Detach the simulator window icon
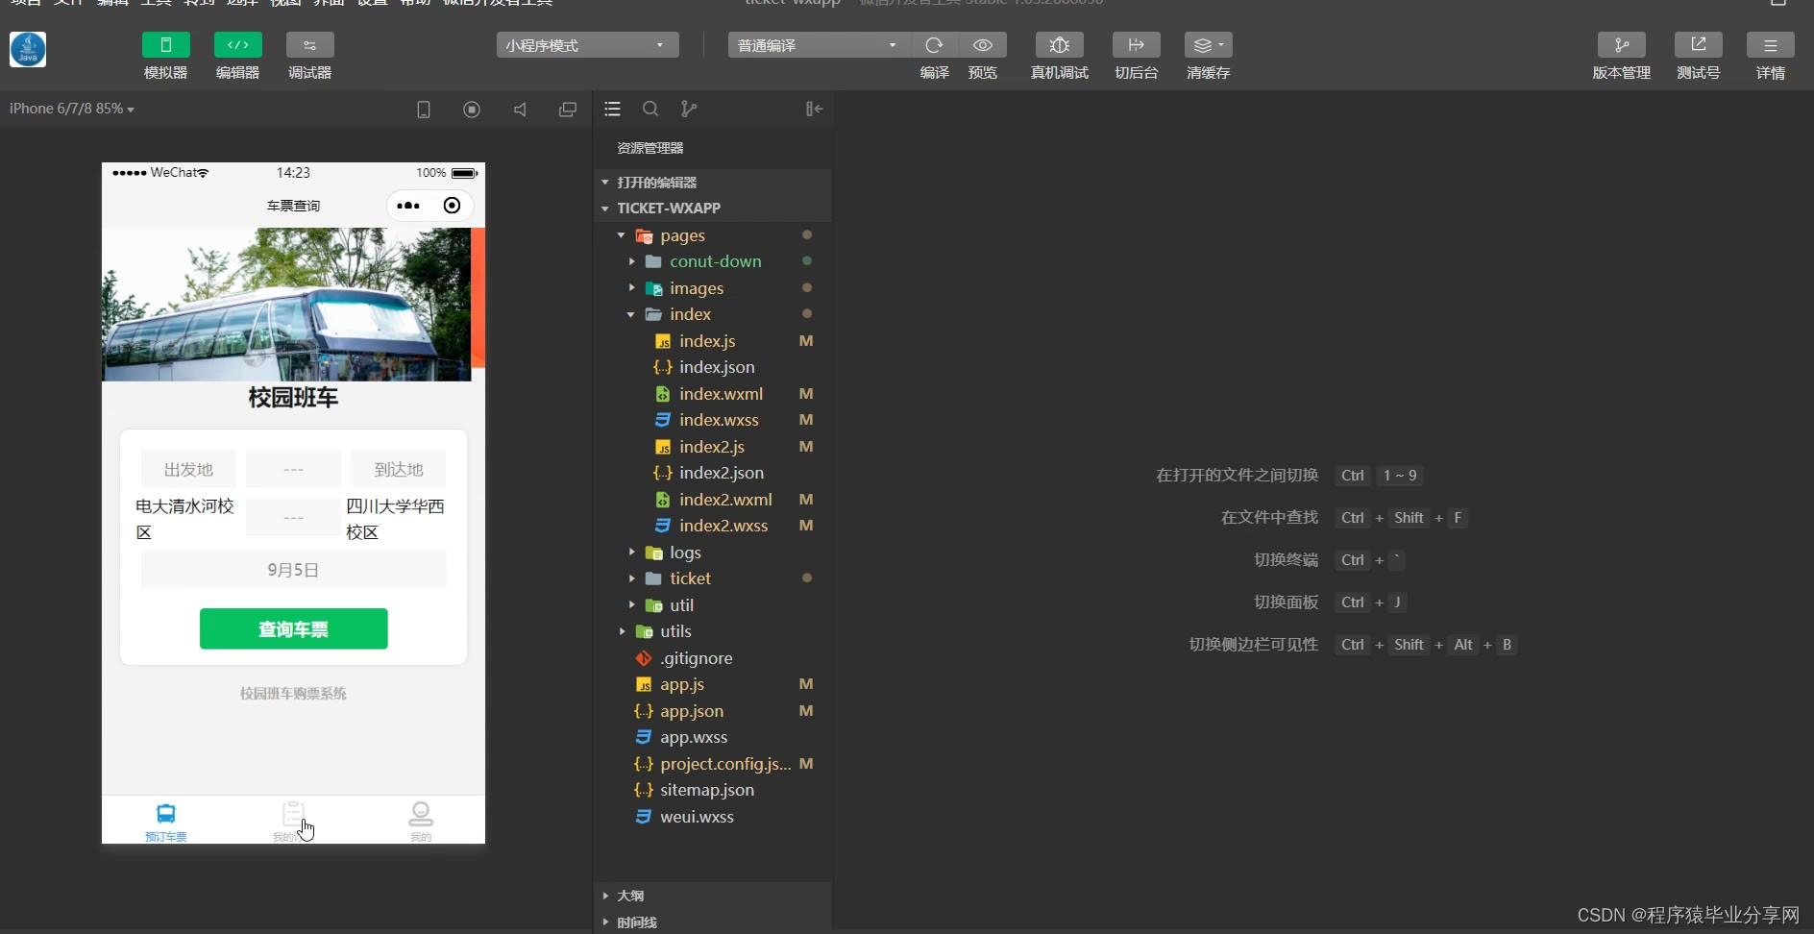The height and width of the screenshot is (934, 1814). click(568, 110)
